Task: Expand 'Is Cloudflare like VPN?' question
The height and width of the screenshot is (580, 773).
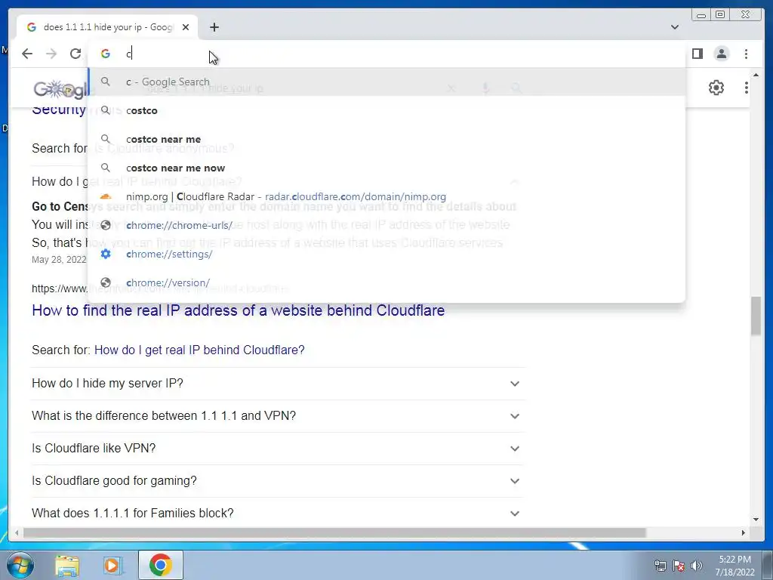Action: point(278,449)
